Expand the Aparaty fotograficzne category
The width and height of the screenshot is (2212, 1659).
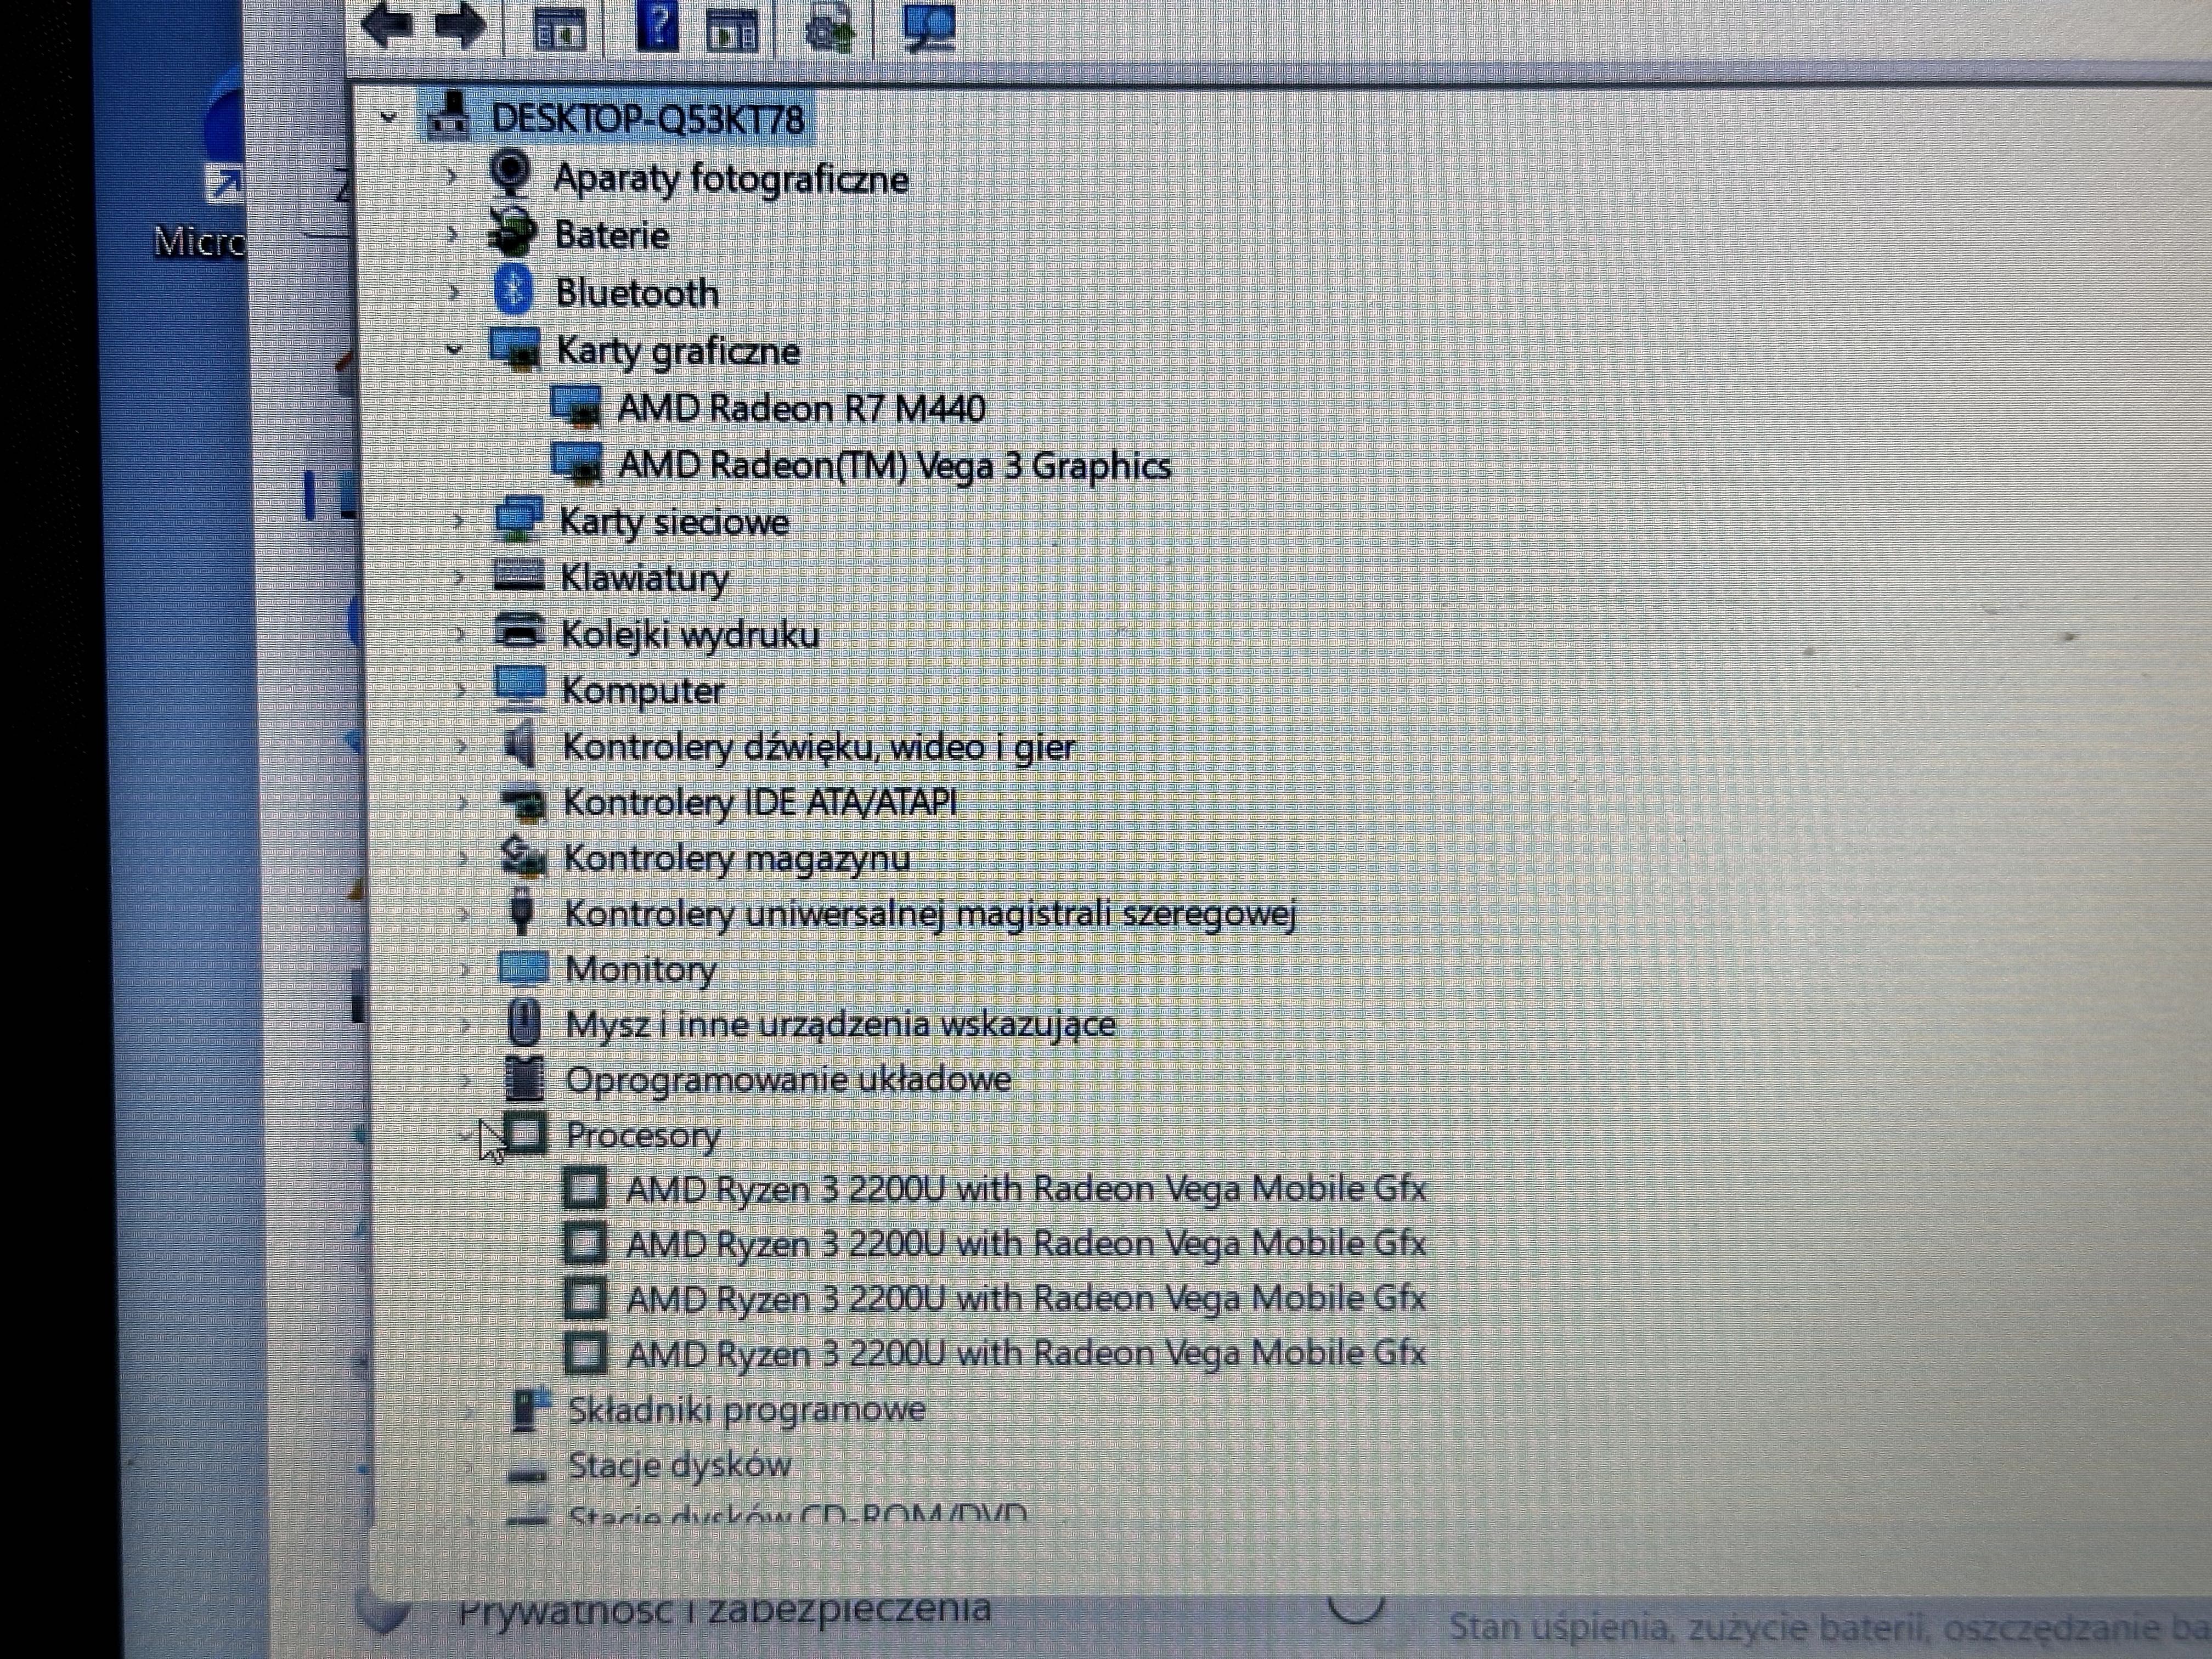[451, 178]
